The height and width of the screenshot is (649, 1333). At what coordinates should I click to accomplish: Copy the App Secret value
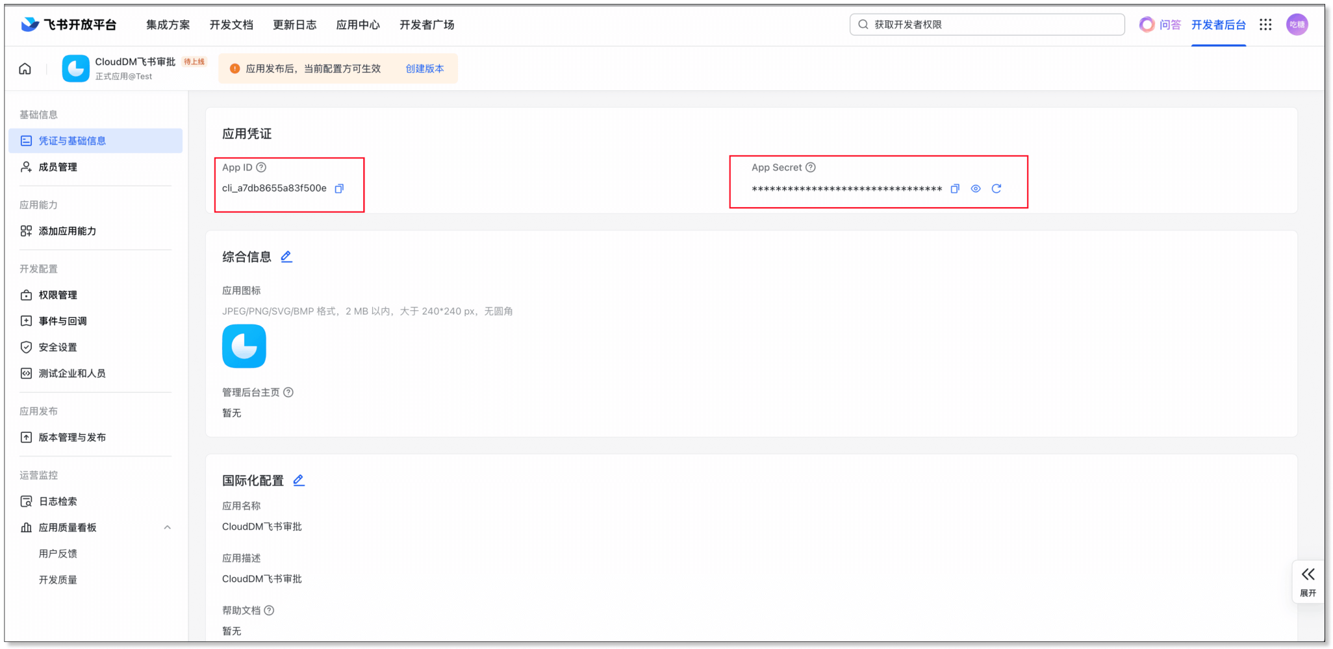point(954,189)
